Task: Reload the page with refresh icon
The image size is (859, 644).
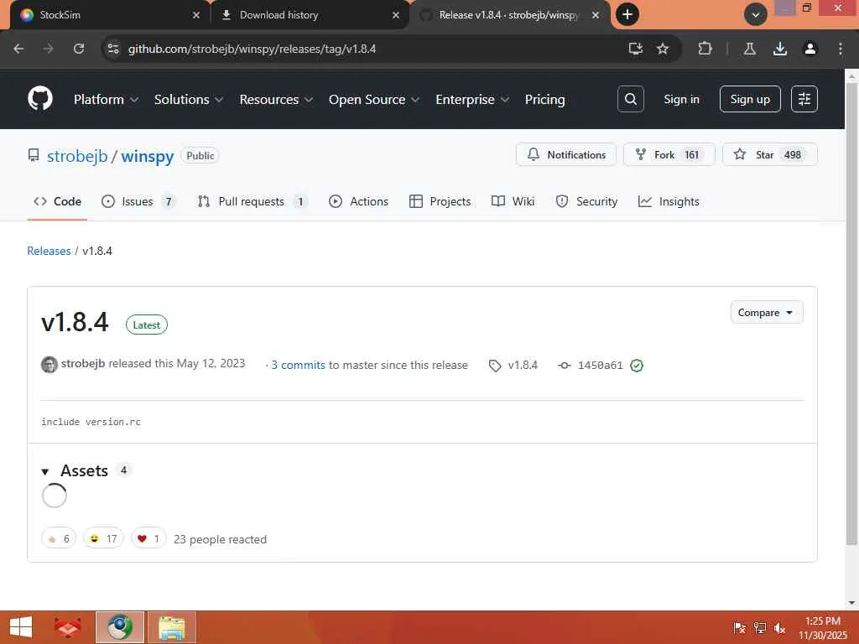Action: (x=79, y=49)
